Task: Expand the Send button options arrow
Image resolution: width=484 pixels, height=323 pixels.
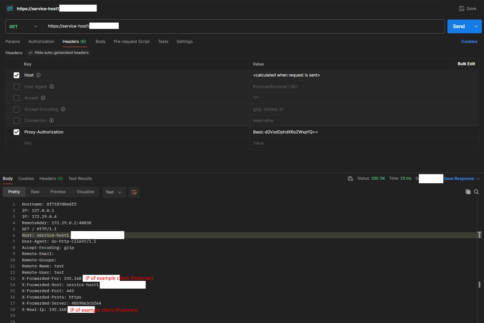Action: click(476, 26)
